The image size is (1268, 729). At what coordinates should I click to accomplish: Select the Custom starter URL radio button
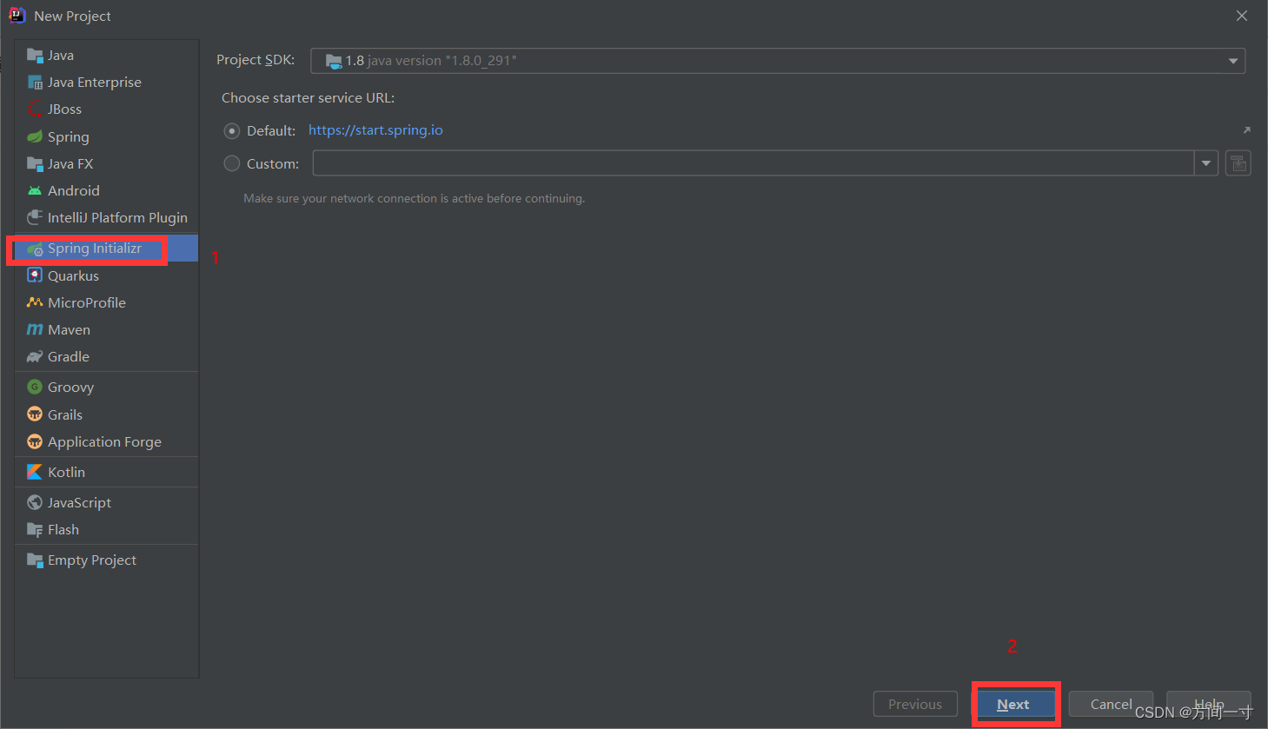pos(232,163)
